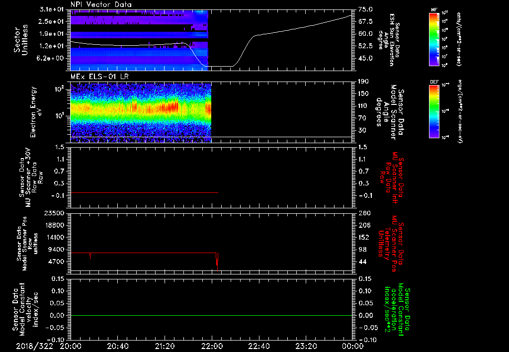The width and height of the screenshot is (509, 352).
Task: Click the 'NF' label above the color bar
Action: tap(434, 10)
